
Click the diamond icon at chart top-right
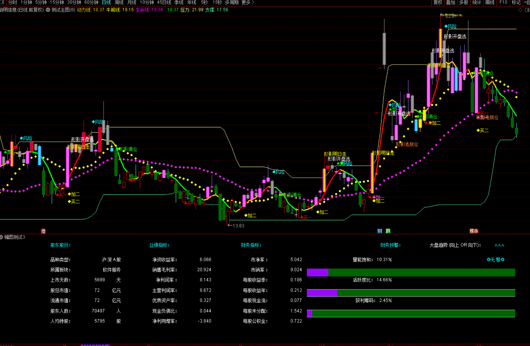point(520,10)
